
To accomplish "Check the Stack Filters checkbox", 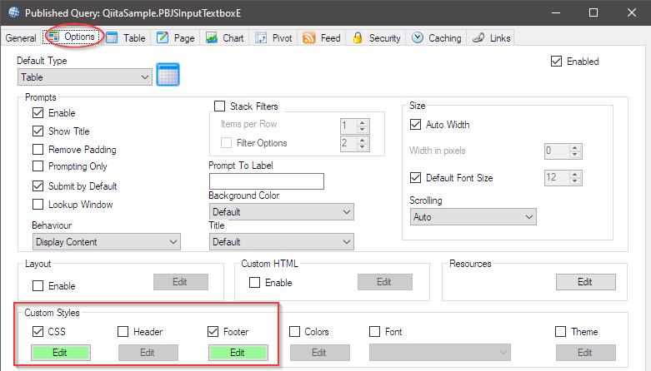I will coord(219,106).
